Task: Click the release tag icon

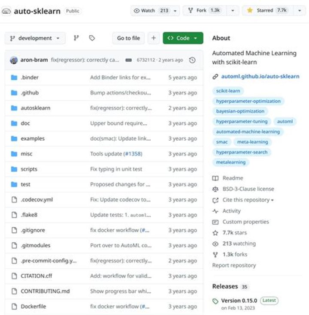Action: (215, 301)
